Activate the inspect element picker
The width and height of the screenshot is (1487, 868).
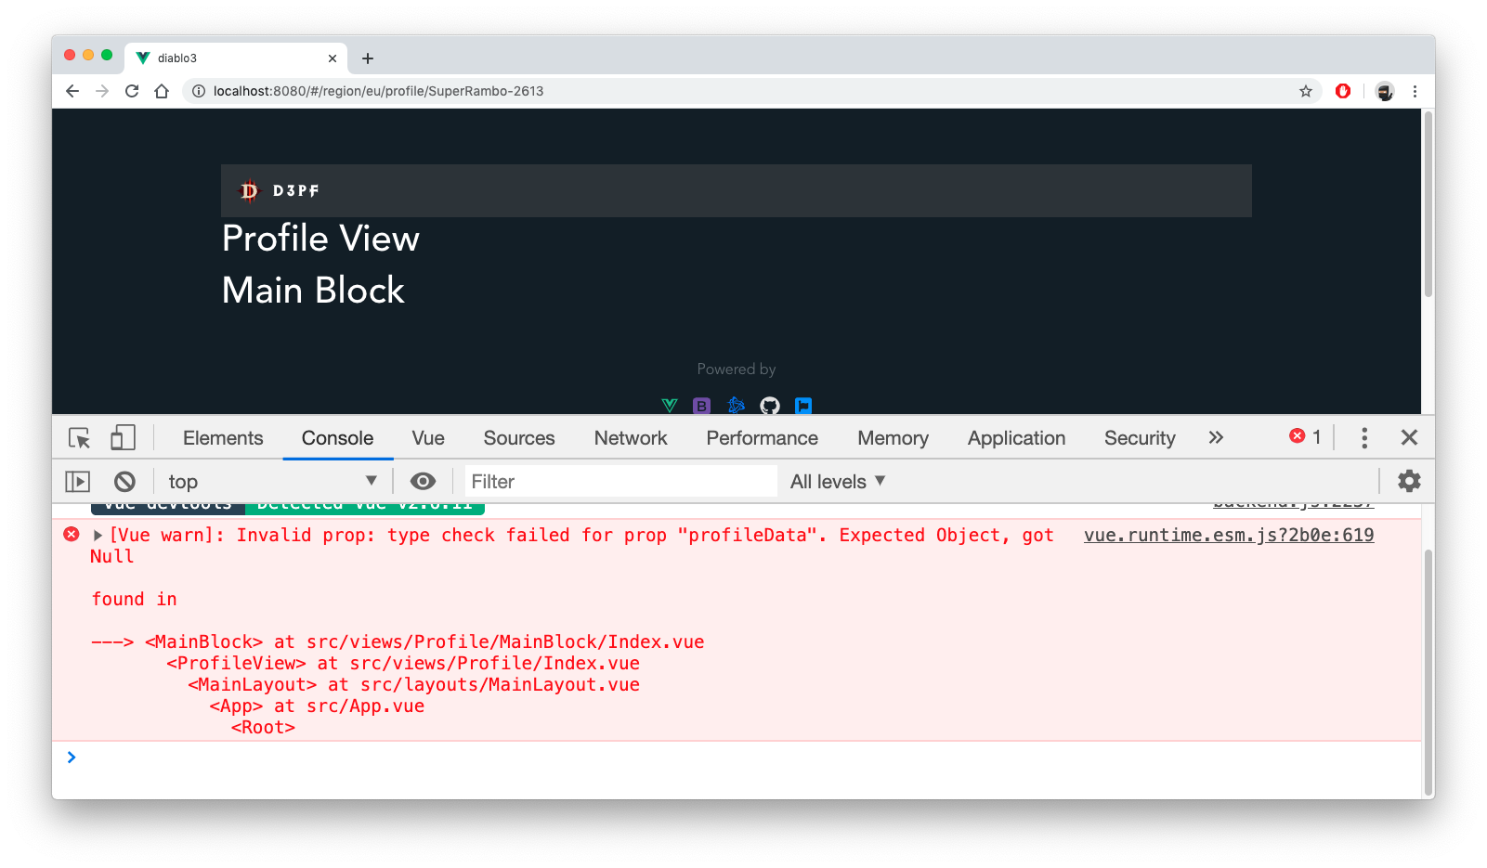[79, 437]
